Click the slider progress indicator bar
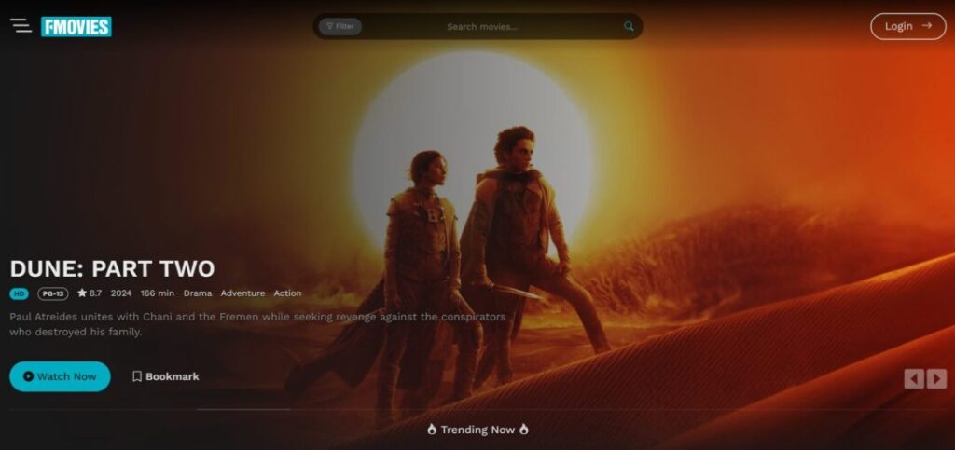Screen dimensions: 955x450 coord(243,409)
